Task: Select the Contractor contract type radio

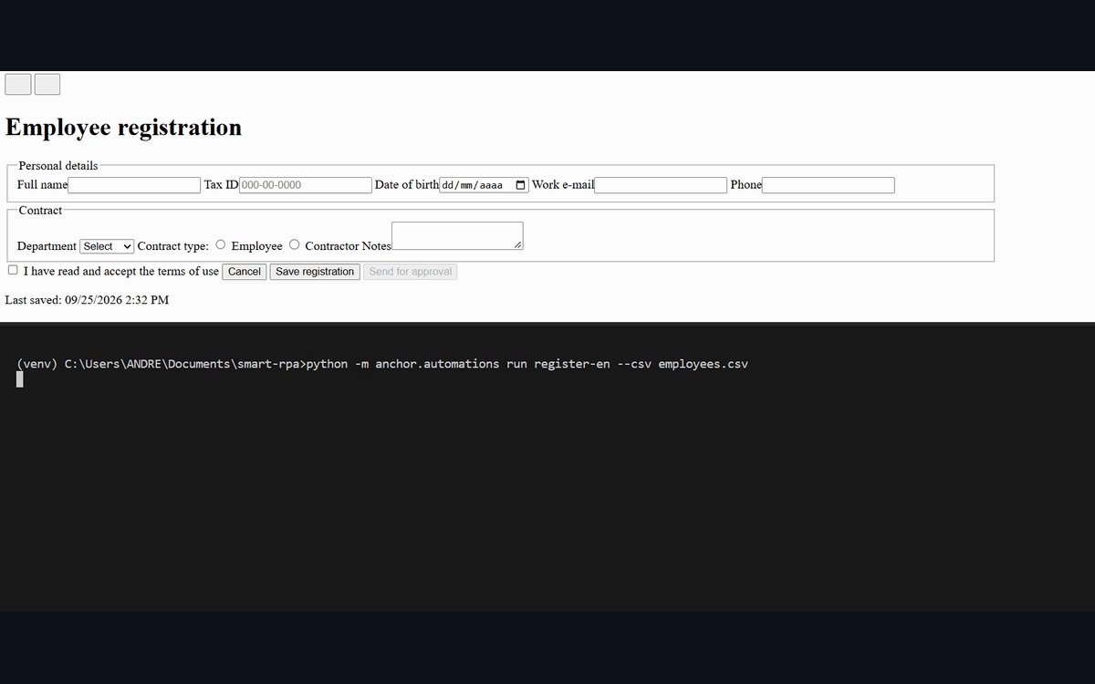Action: click(x=294, y=244)
